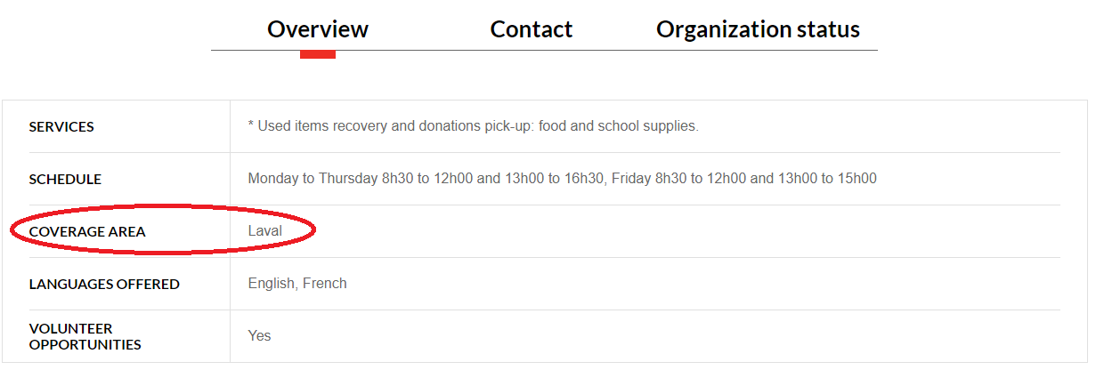Viewport: 1096px width, 378px height.
Task: Switch to the Contact tab
Action: point(532,29)
